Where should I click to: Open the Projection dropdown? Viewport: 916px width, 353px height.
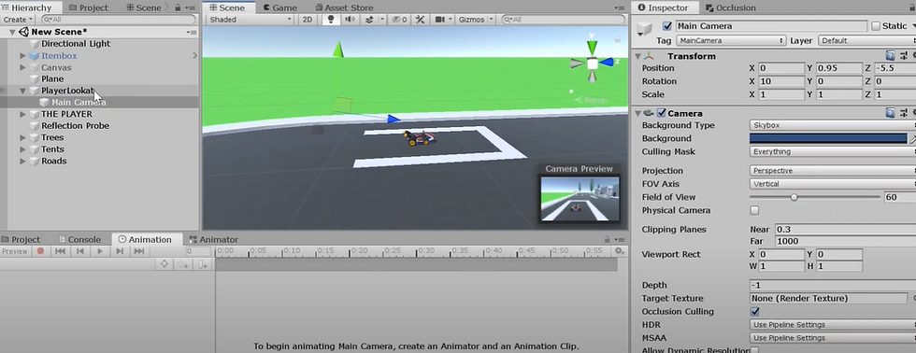point(832,170)
